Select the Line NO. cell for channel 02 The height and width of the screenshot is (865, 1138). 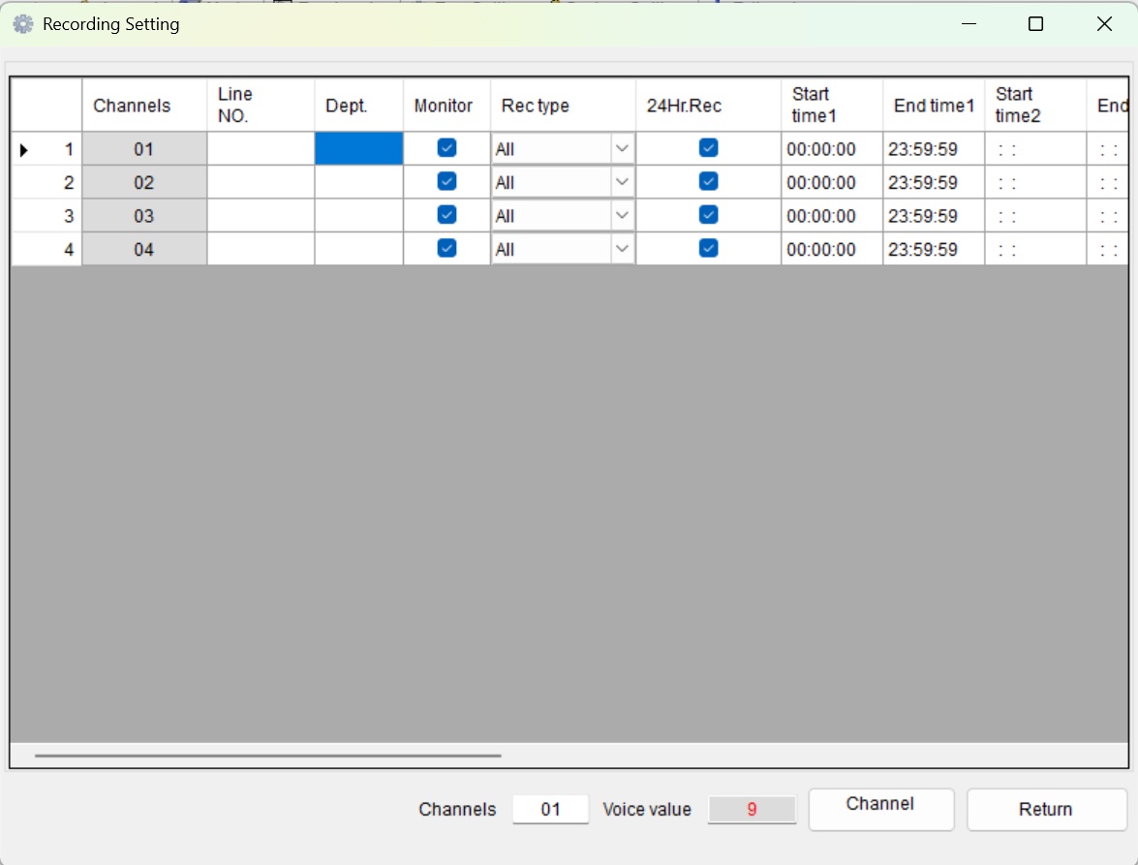(260, 181)
